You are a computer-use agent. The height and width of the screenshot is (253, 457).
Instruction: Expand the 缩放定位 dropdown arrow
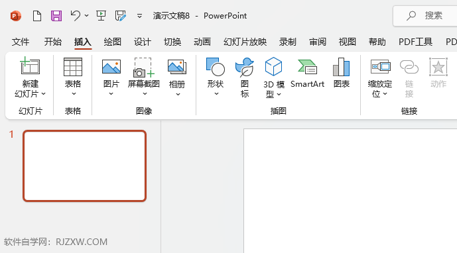tap(385, 94)
